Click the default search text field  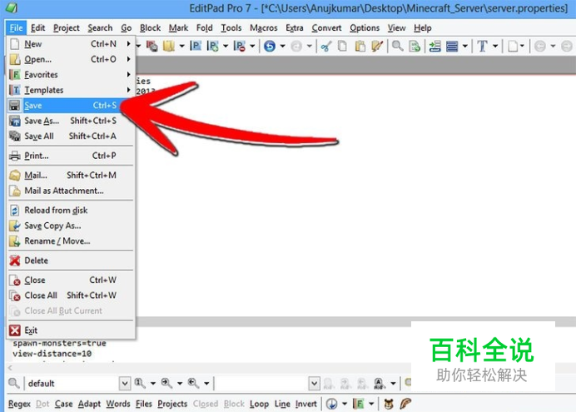pos(72,384)
